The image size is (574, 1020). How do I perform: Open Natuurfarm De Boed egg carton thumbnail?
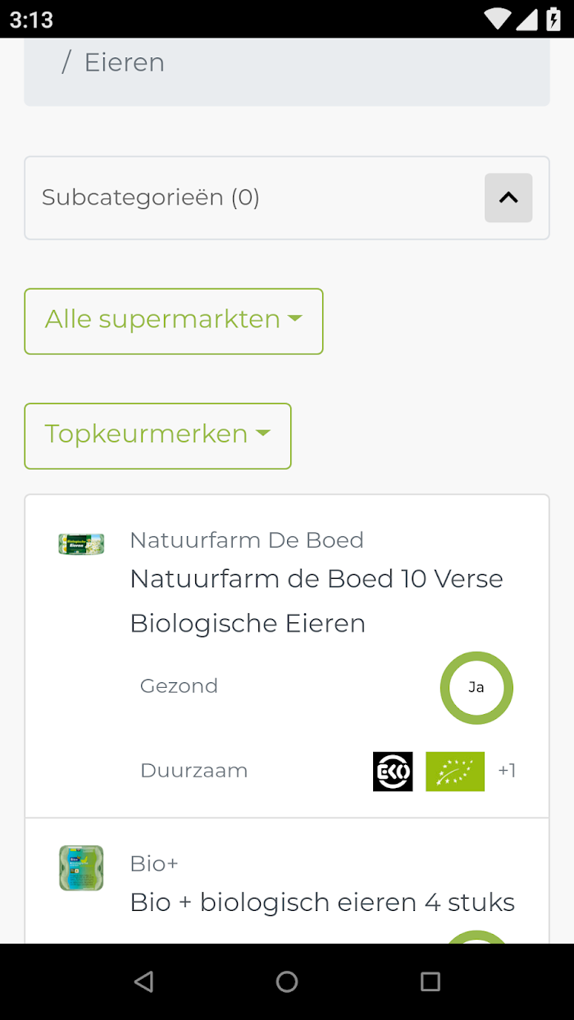click(81, 544)
